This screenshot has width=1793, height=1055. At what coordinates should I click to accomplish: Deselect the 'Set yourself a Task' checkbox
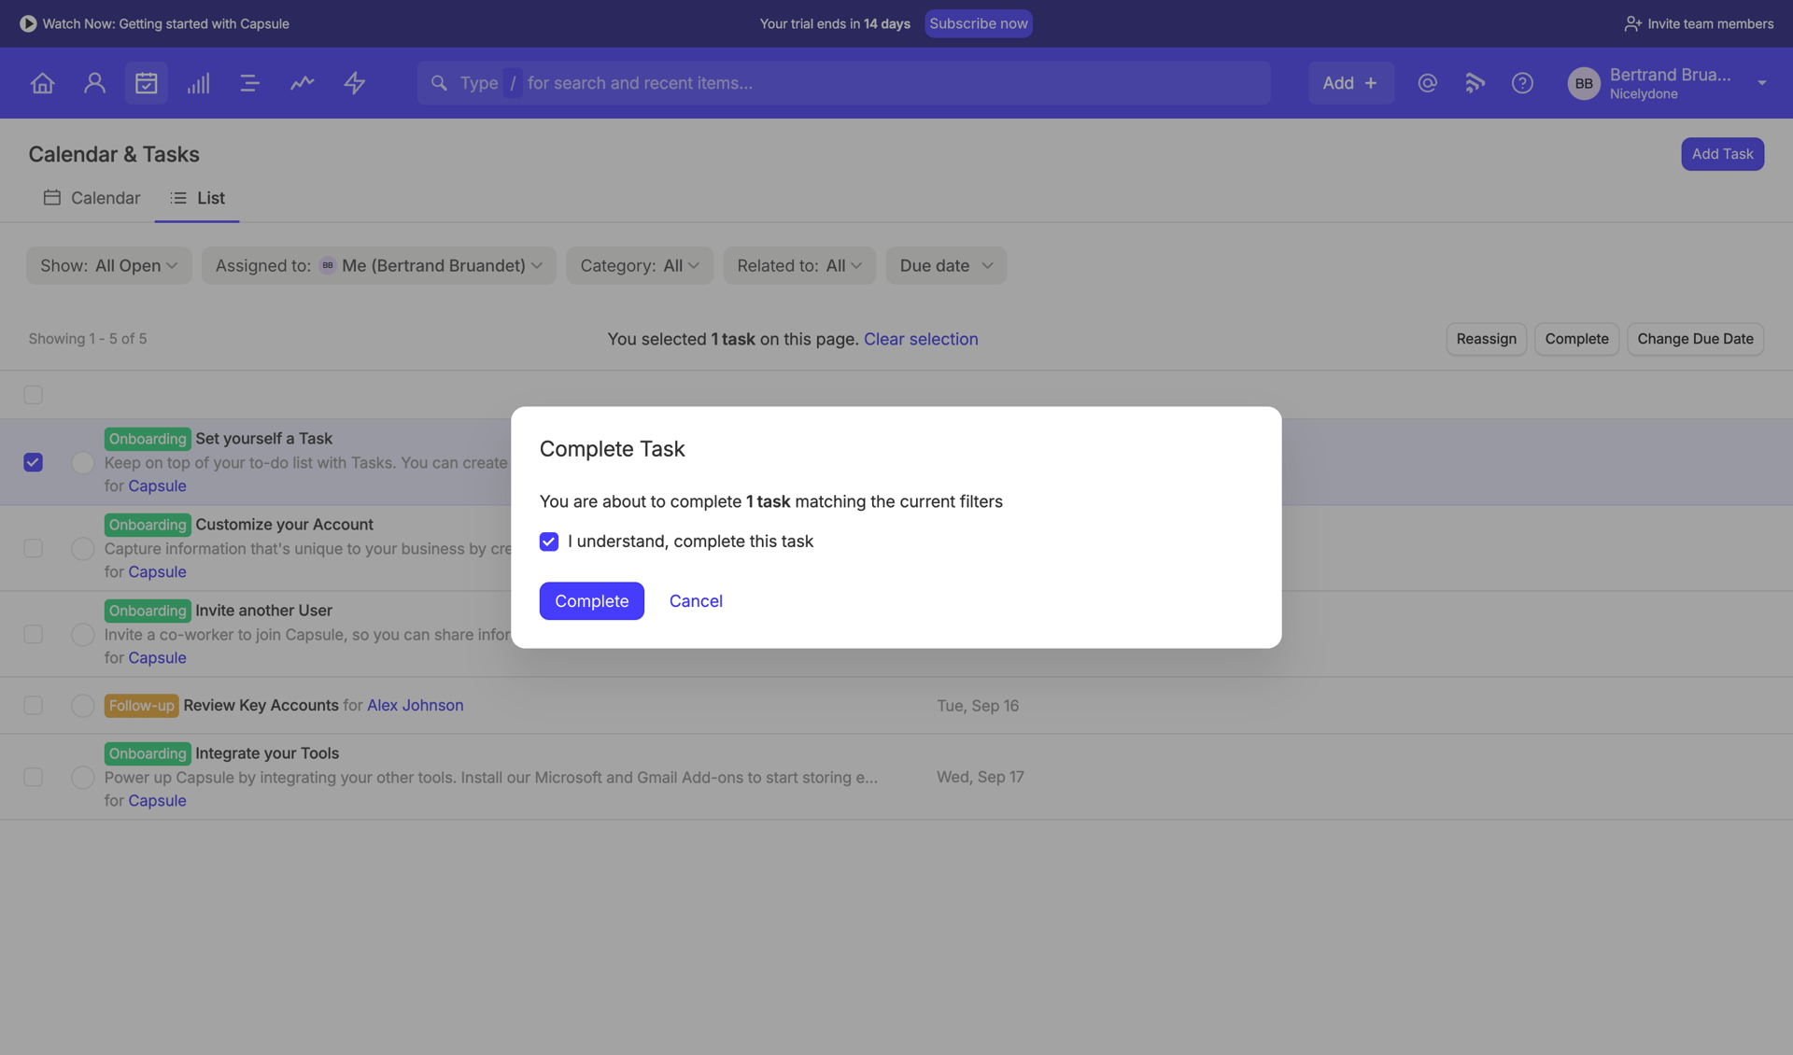point(33,462)
